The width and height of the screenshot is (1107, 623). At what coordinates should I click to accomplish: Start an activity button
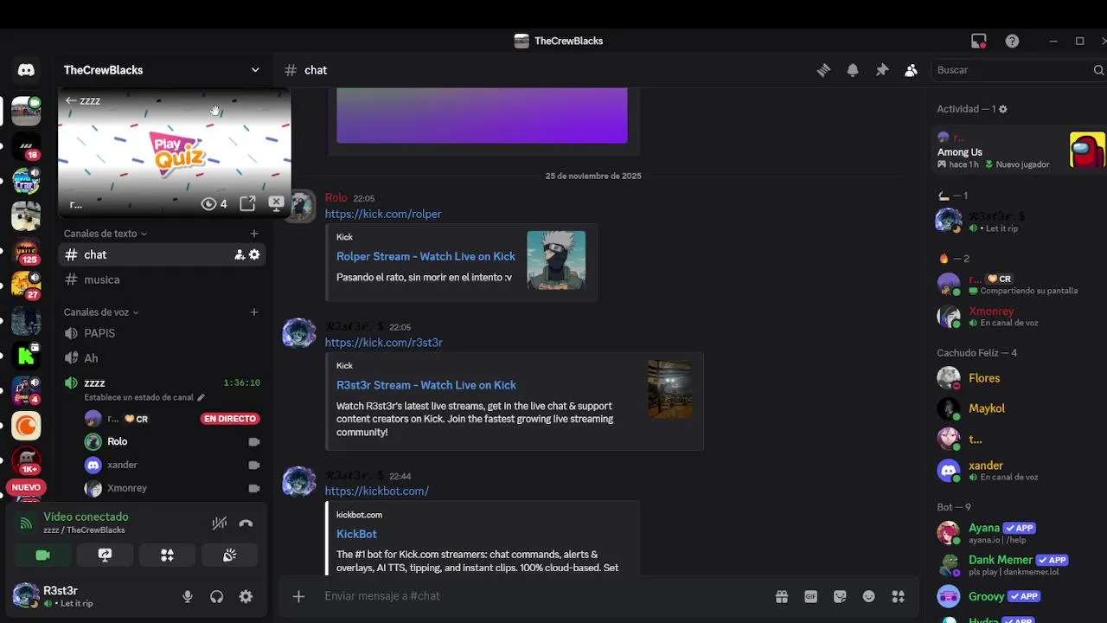point(167,556)
